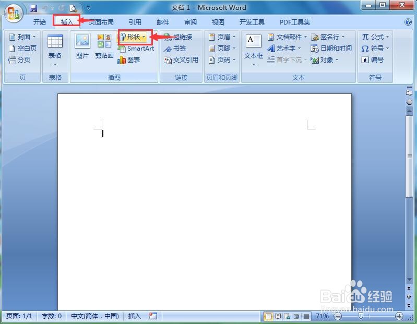Viewport: 417px width, 324px height.
Task: Open the Table (表格) grid button
Action: click(x=55, y=50)
